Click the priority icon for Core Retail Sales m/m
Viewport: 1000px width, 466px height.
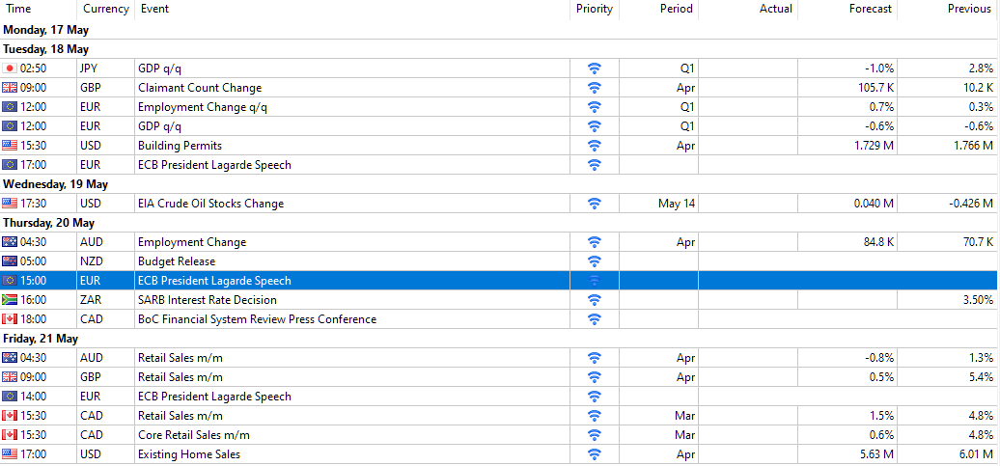pos(595,435)
